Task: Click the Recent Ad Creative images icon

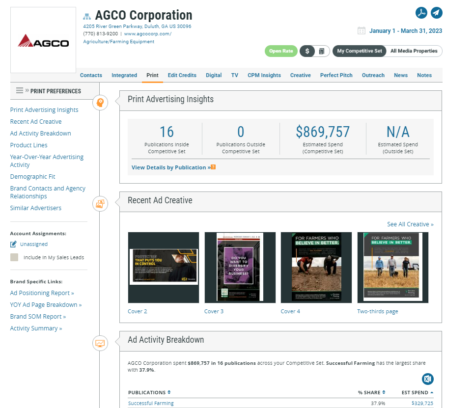Action: 100,204
